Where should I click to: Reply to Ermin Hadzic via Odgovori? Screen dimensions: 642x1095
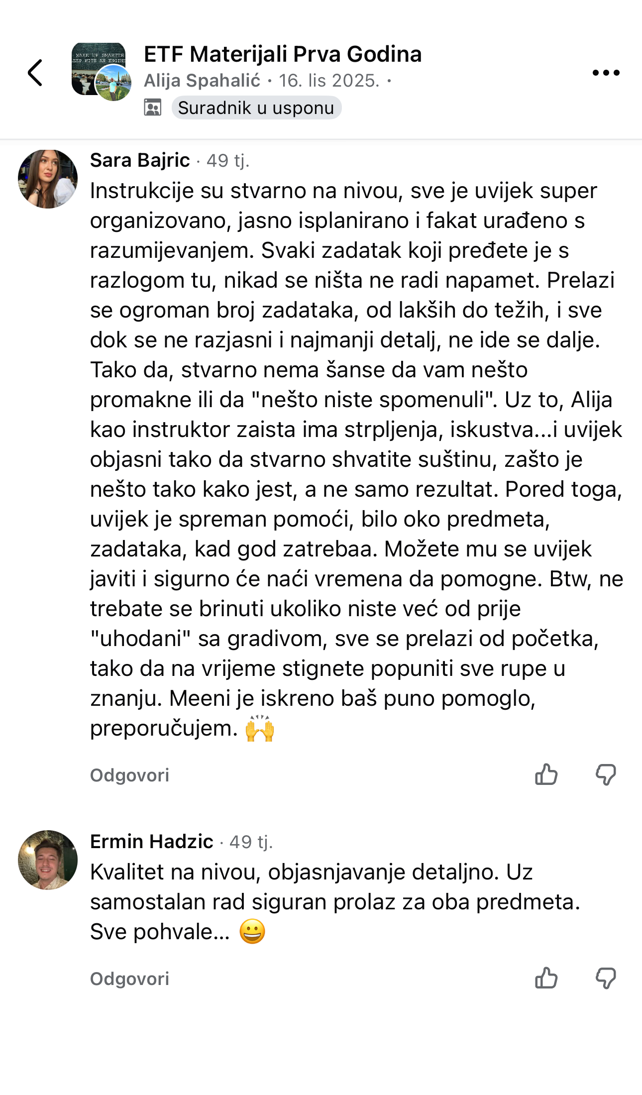pyautogui.click(x=130, y=979)
